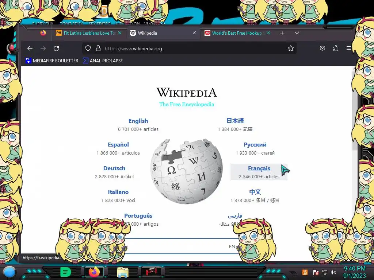Click the Firefox taskbar icon
This screenshot has height=280, width=374.
pos(94,272)
